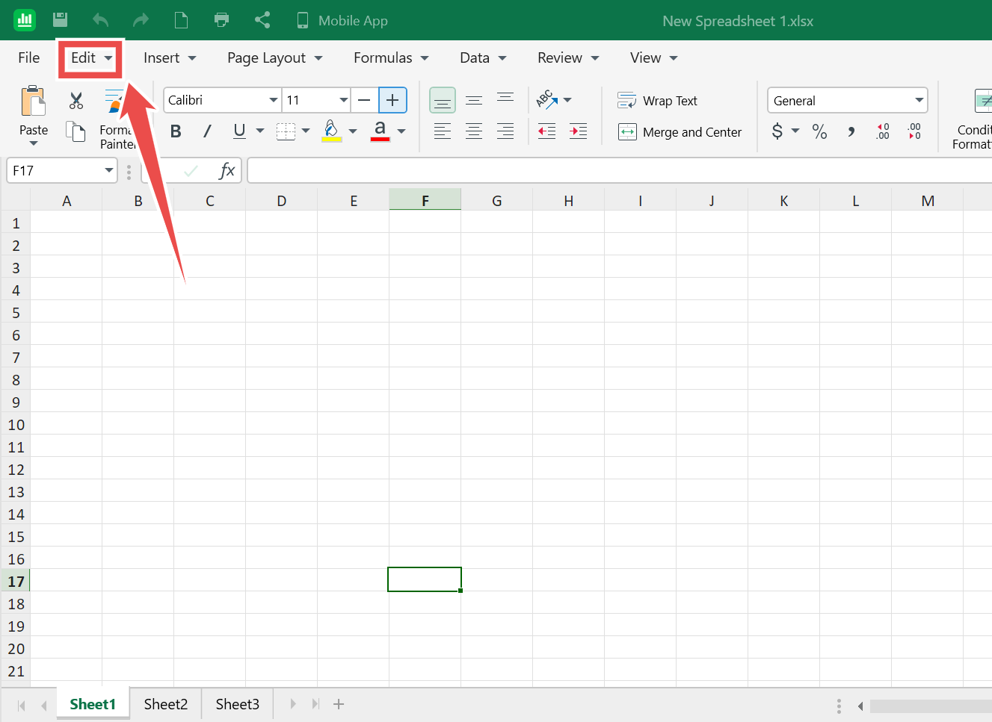Viewport: 992px width, 722px height.
Task: Expand underline style options
Action: pos(260,131)
